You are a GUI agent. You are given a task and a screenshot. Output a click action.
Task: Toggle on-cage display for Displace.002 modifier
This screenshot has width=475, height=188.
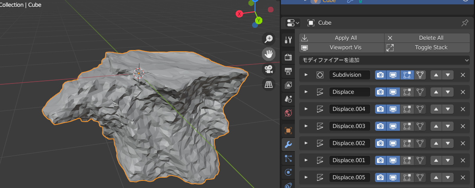point(419,143)
